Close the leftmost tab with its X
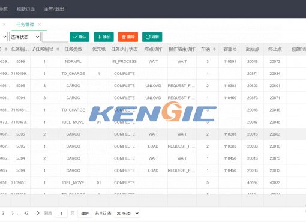Viewport: 306px width, 222px height. pyautogui.click(x=4, y=25)
